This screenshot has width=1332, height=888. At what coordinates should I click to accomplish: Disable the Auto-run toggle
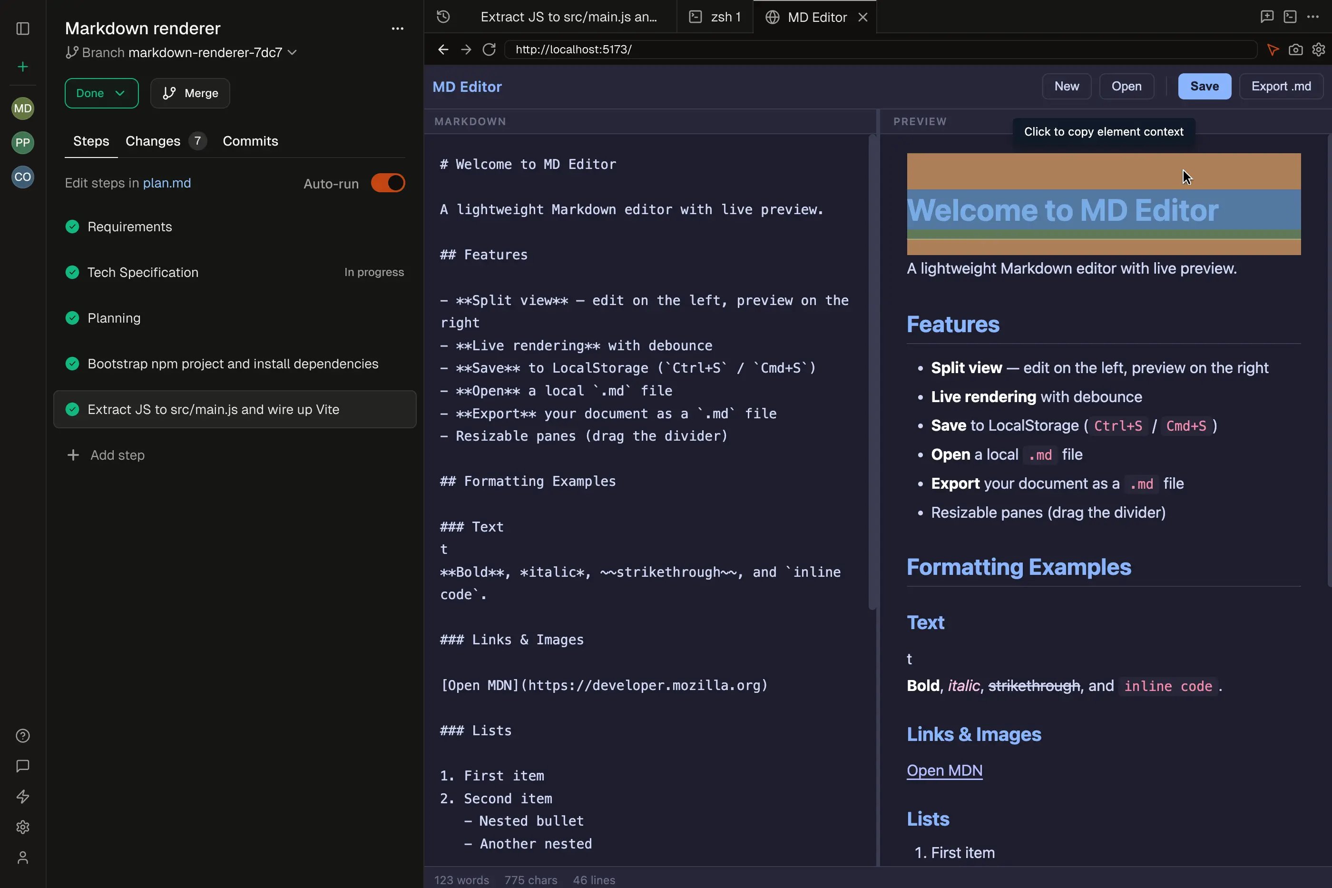388,183
